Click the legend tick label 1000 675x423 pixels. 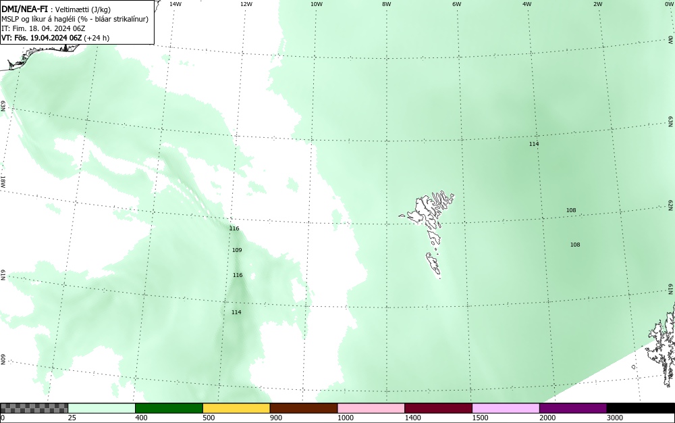click(x=345, y=418)
